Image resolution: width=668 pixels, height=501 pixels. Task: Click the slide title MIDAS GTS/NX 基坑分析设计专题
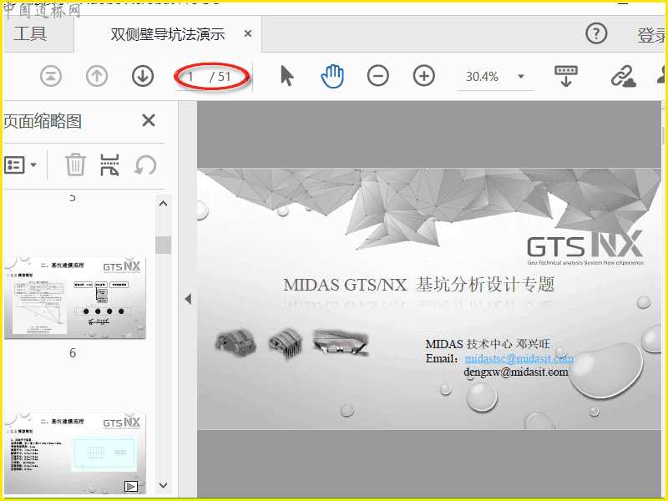click(x=419, y=285)
